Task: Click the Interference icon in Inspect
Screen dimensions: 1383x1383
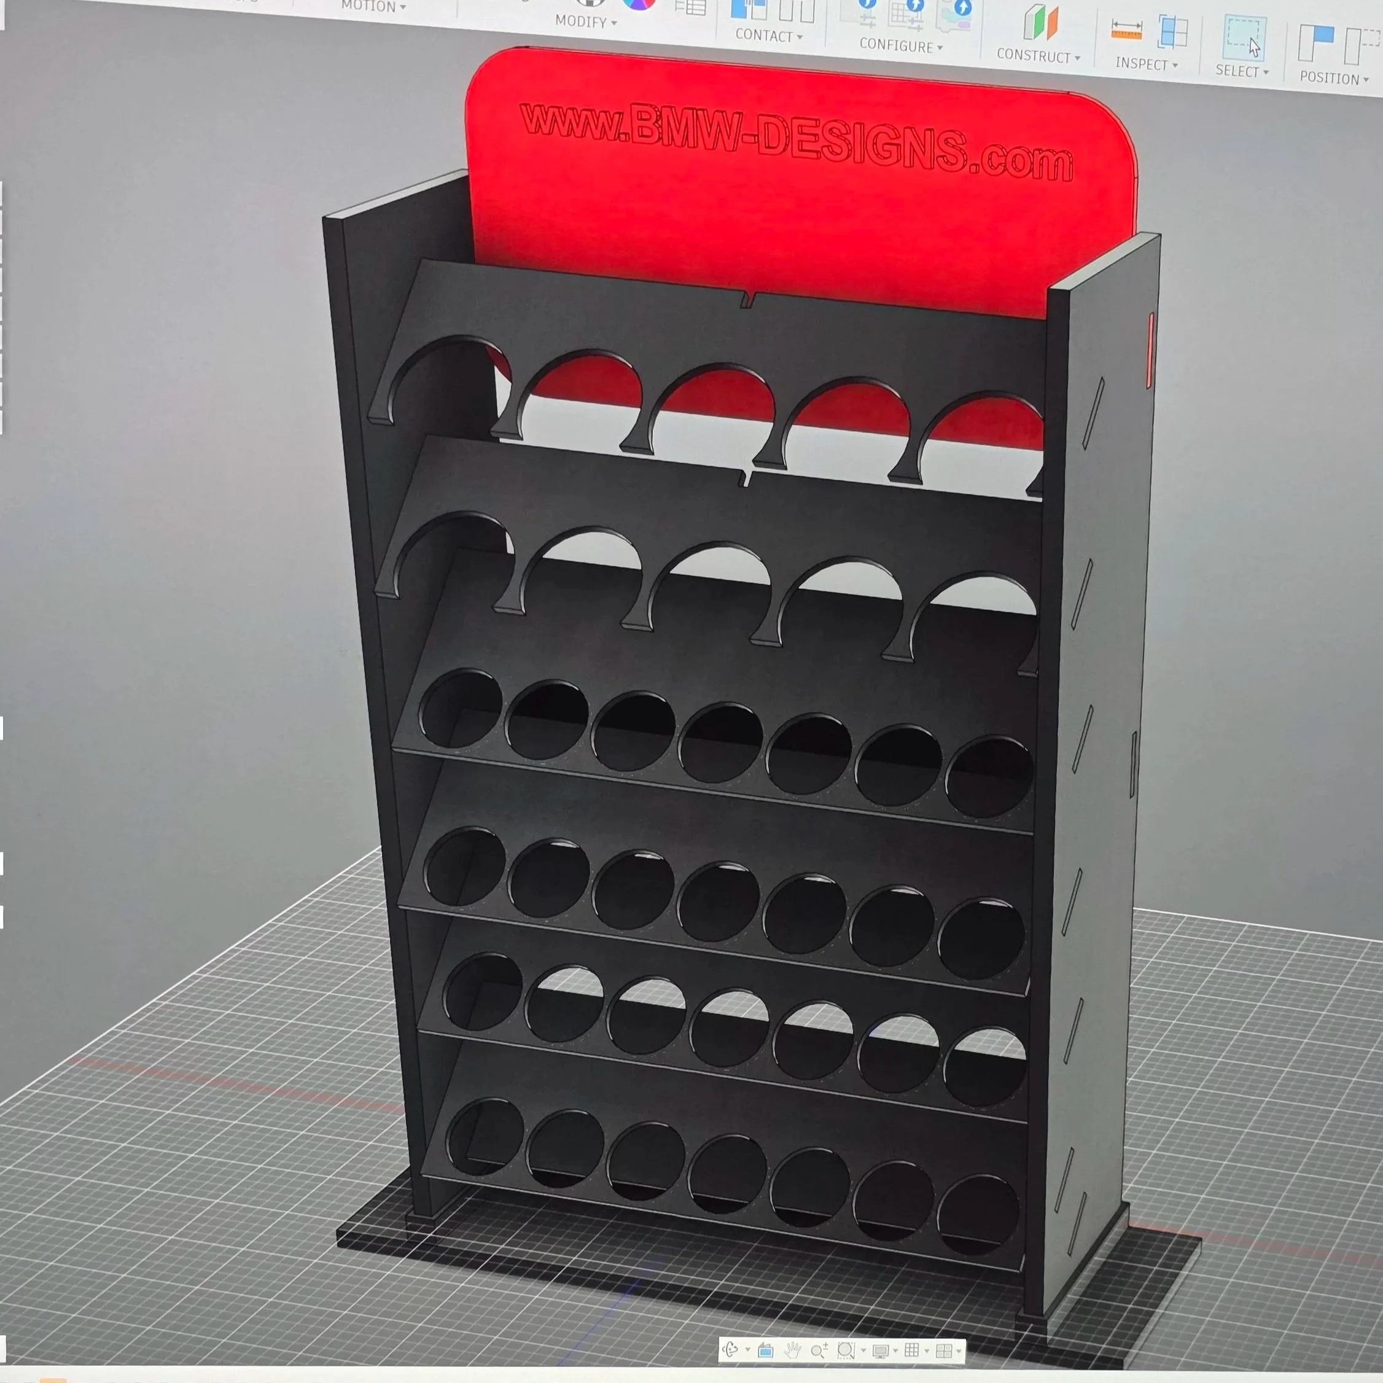Action: coord(1173,31)
